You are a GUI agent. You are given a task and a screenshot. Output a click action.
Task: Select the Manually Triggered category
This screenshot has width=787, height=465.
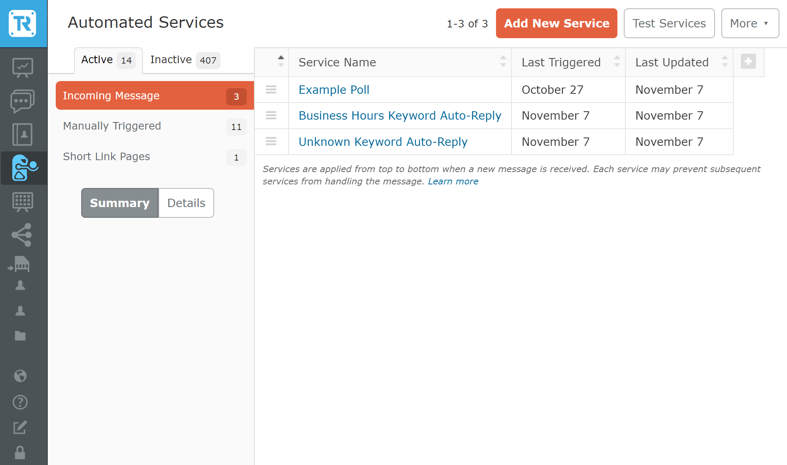coord(112,126)
